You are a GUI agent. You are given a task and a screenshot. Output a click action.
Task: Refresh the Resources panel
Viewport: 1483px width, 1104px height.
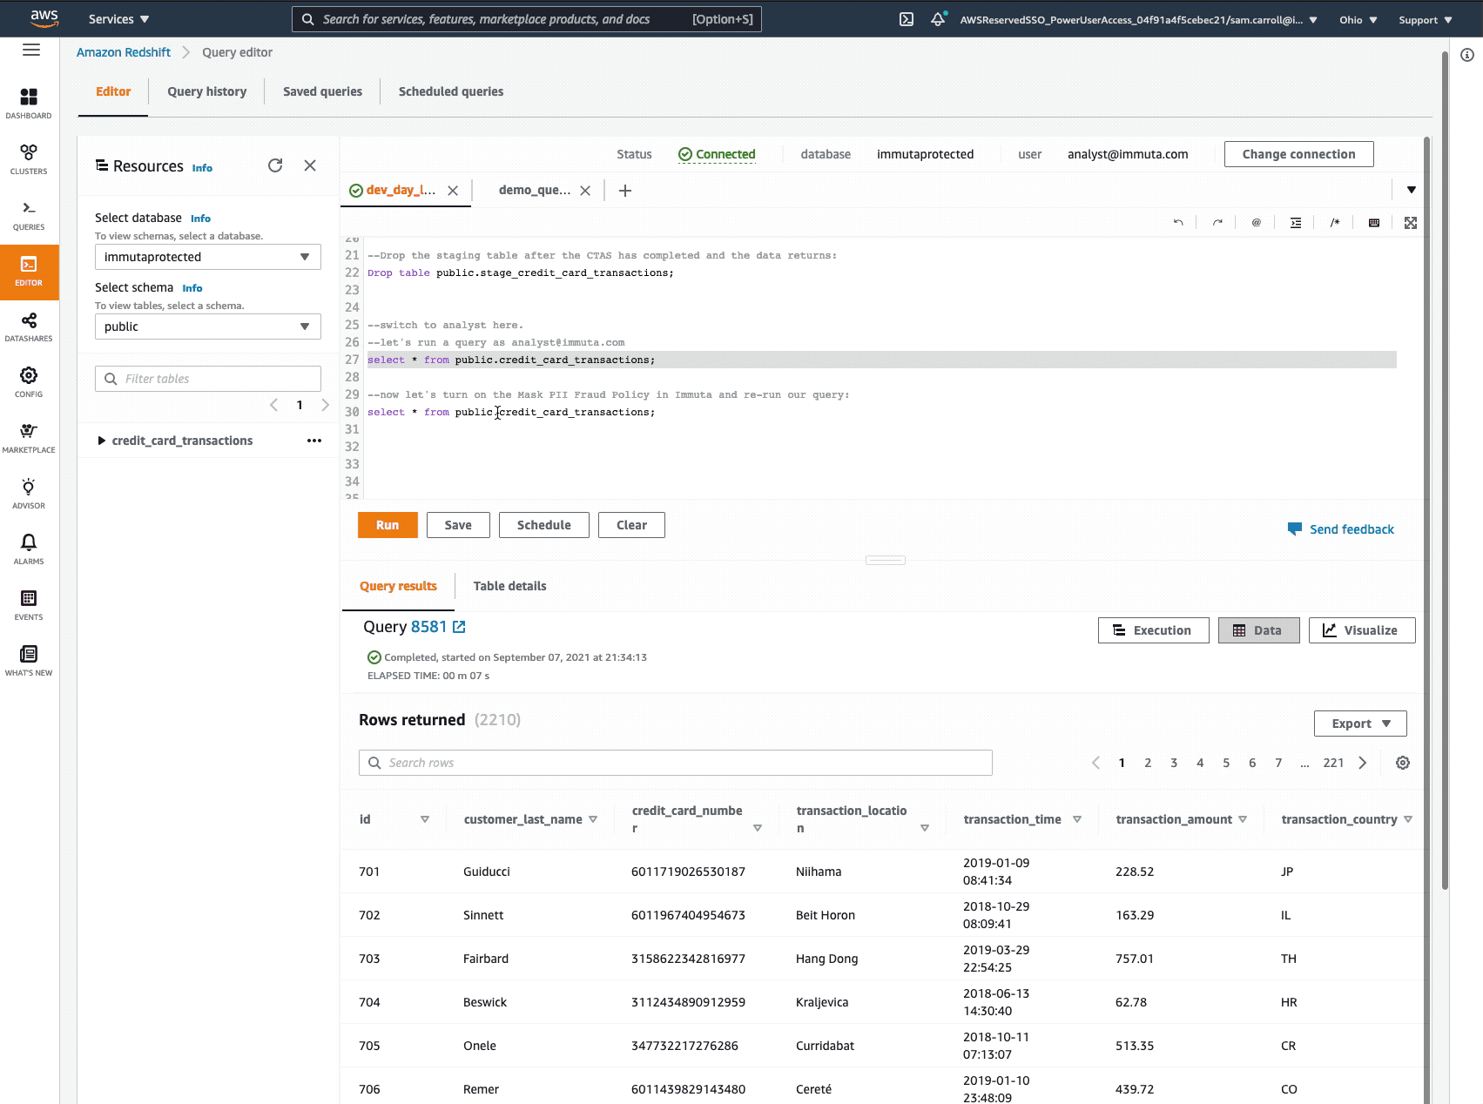click(x=275, y=165)
